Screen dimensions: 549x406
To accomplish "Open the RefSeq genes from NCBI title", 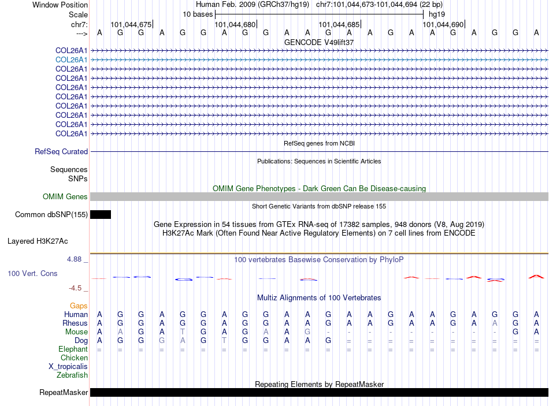I will 319,143.
